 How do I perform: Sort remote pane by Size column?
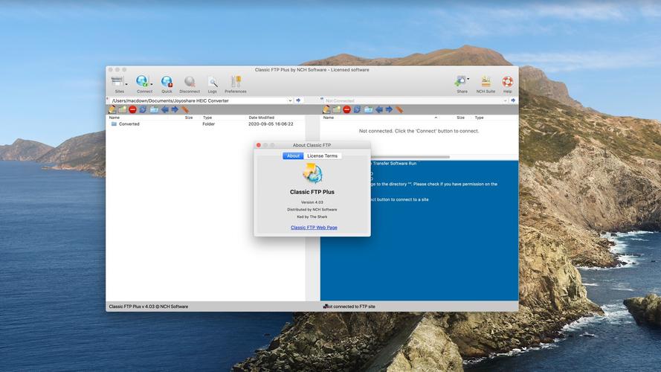tap(460, 118)
